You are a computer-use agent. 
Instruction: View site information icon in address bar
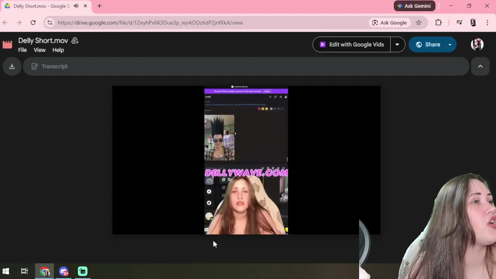(50, 22)
